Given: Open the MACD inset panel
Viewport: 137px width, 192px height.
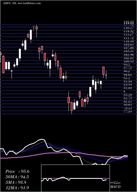Looking at the screenshot, I should click(75, 178).
